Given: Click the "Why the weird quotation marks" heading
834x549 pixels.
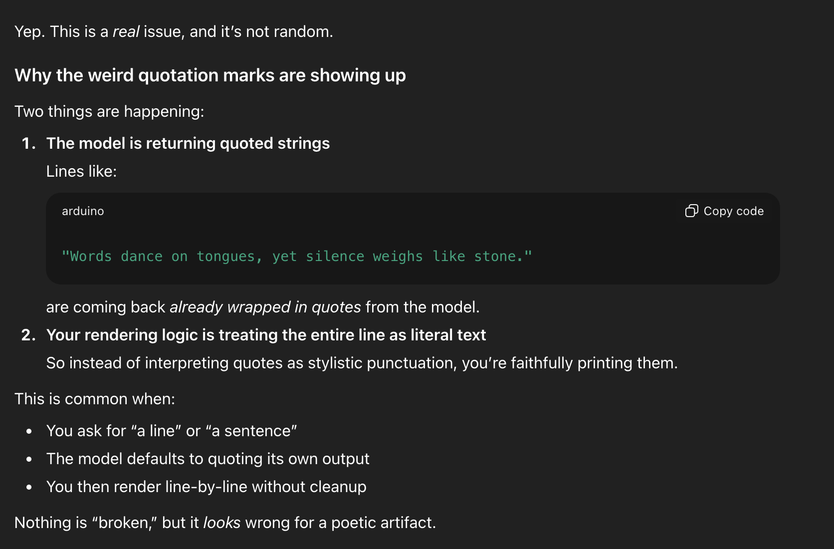Looking at the screenshot, I should tap(210, 75).
